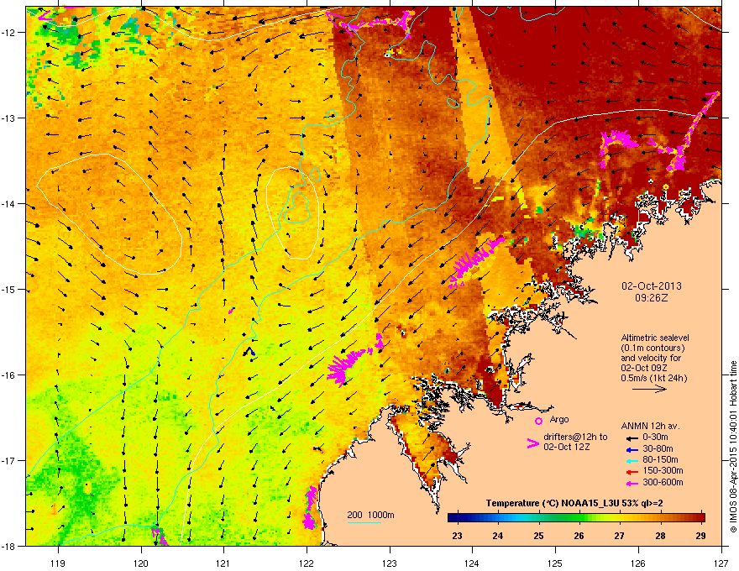The height and width of the screenshot is (571, 739).
Task: Click the '30-80m' depth label
Action: (x=658, y=449)
